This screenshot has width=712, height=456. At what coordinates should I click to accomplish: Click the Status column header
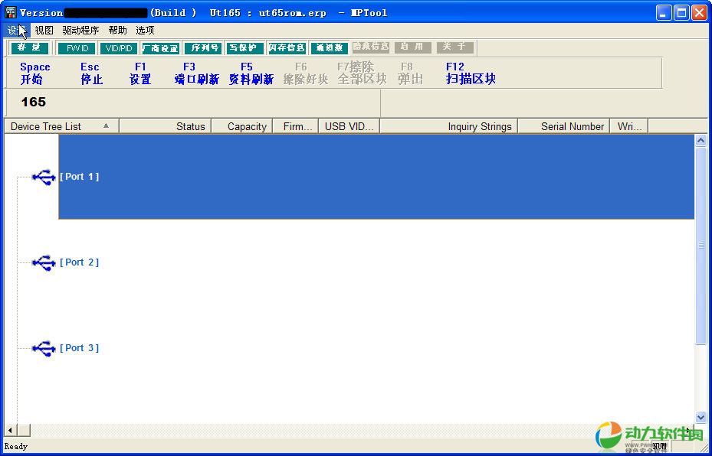pos(166,126)
